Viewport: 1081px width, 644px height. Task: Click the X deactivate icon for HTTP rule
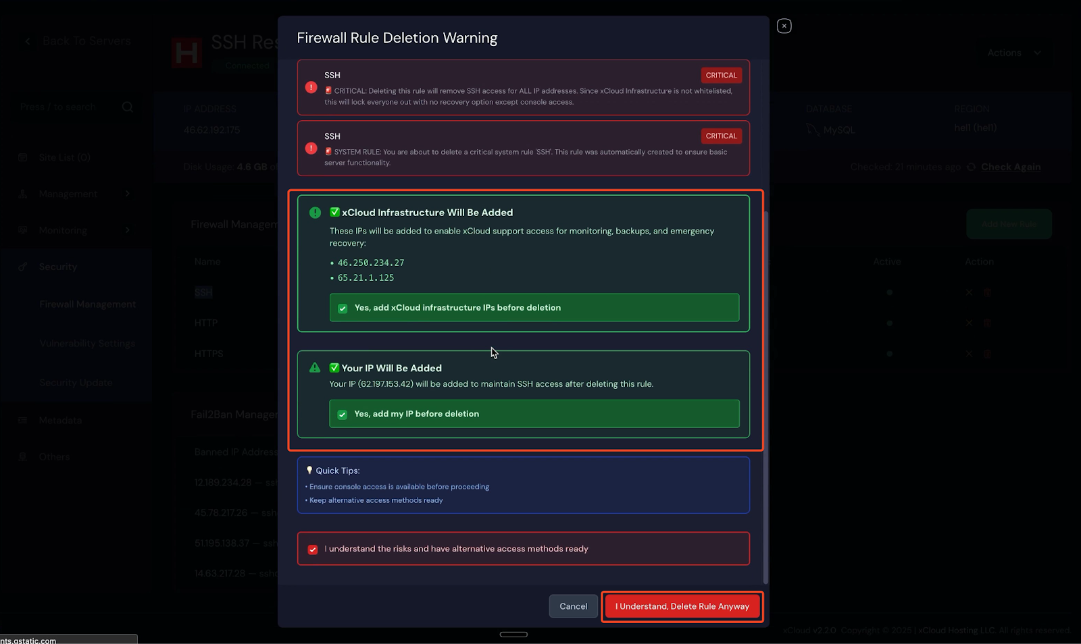pos(968,323)
